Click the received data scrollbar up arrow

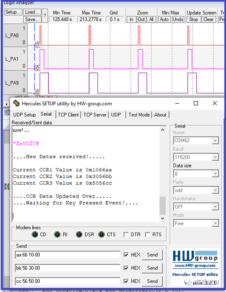coord(163,130)
